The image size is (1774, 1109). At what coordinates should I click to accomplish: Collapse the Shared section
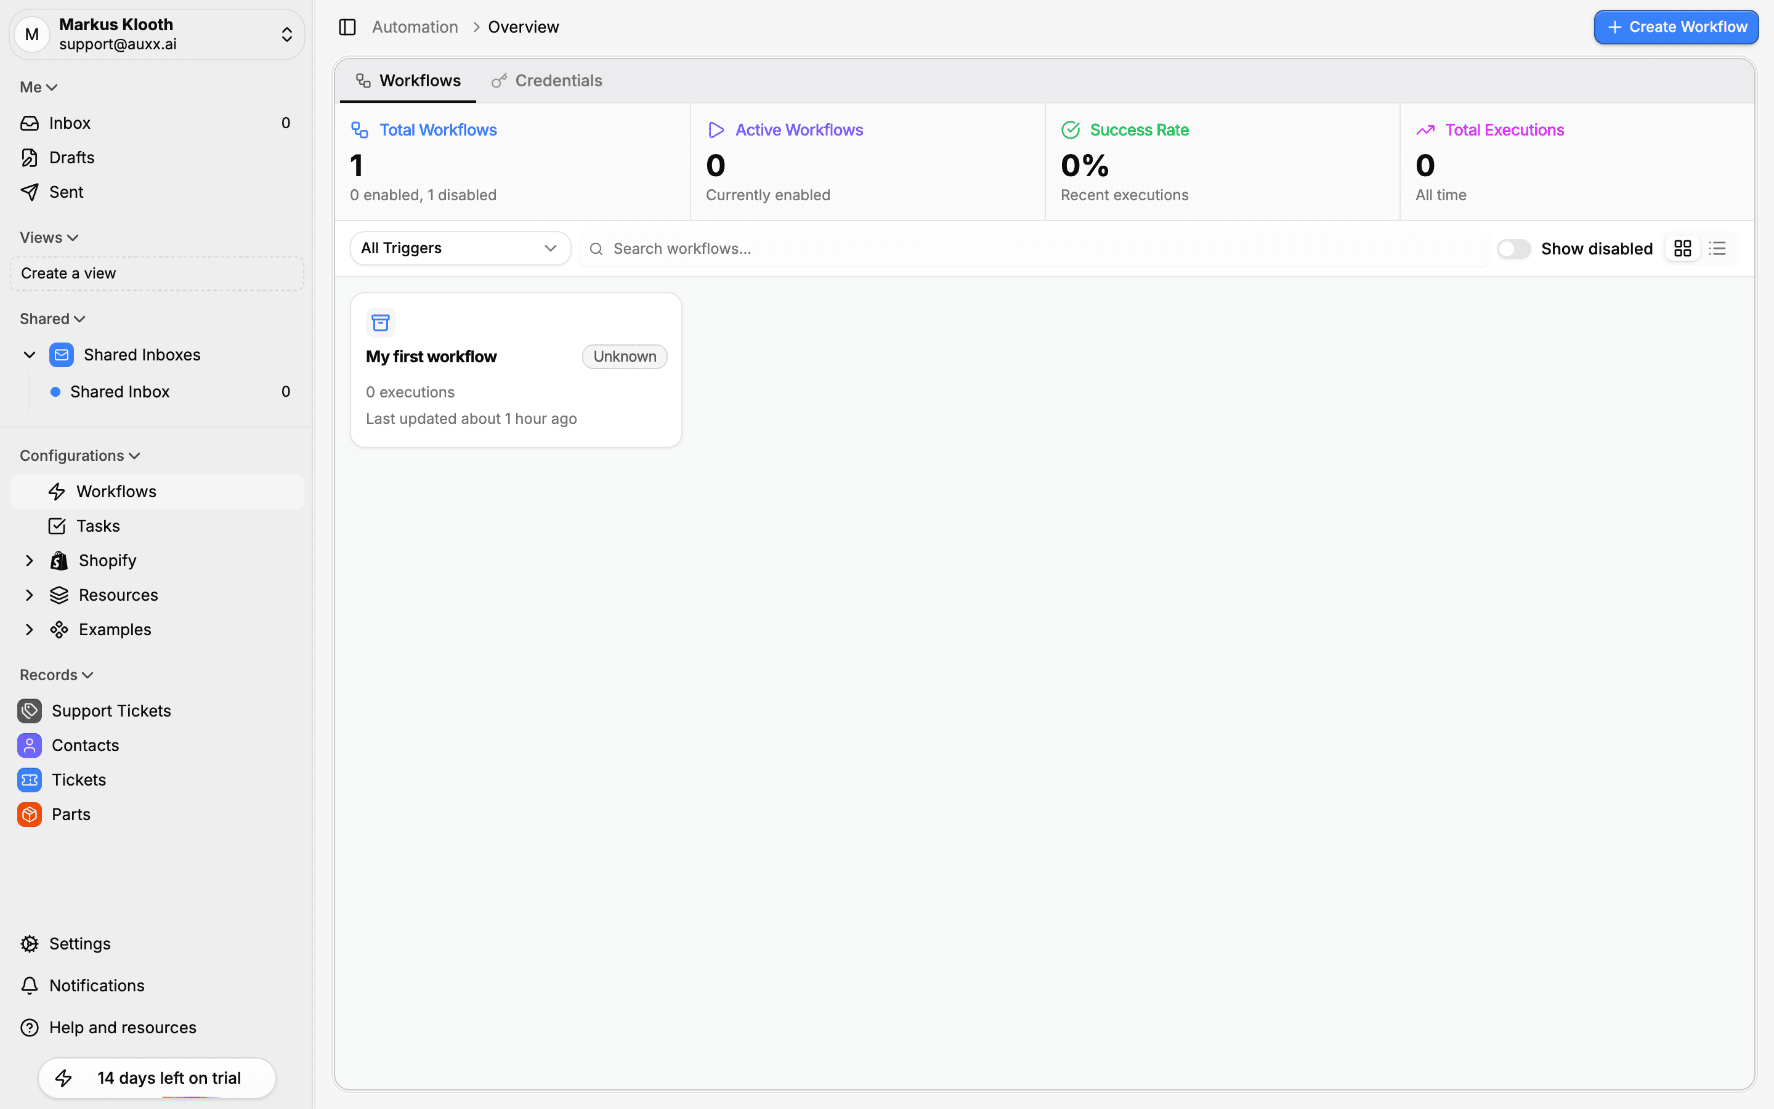(52, 319)
